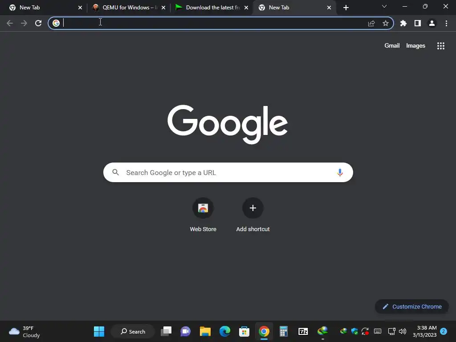Image resolution: width=456 pixels, height=342 pixels.
Task: Add a new shortcut tile
Action: point(253,215)
